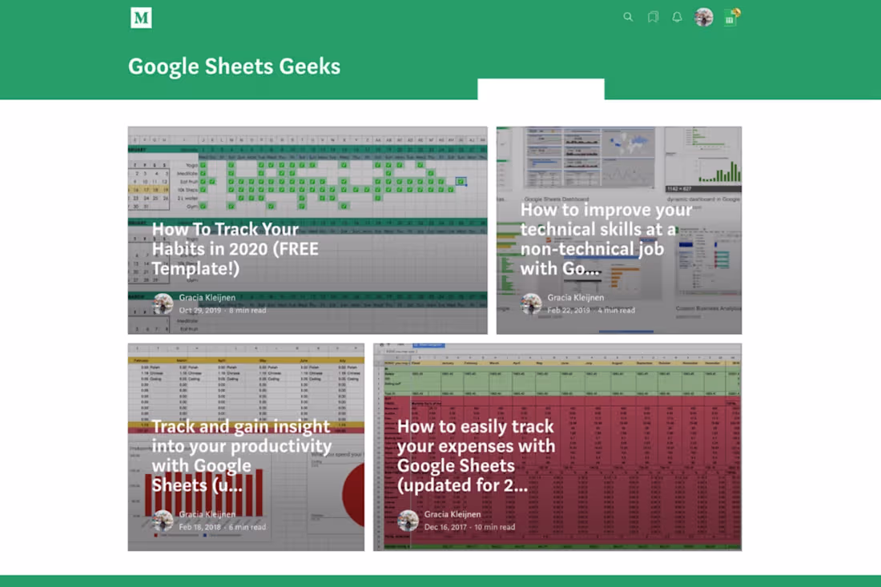Click the search magnifier icon

coord(628,17)
